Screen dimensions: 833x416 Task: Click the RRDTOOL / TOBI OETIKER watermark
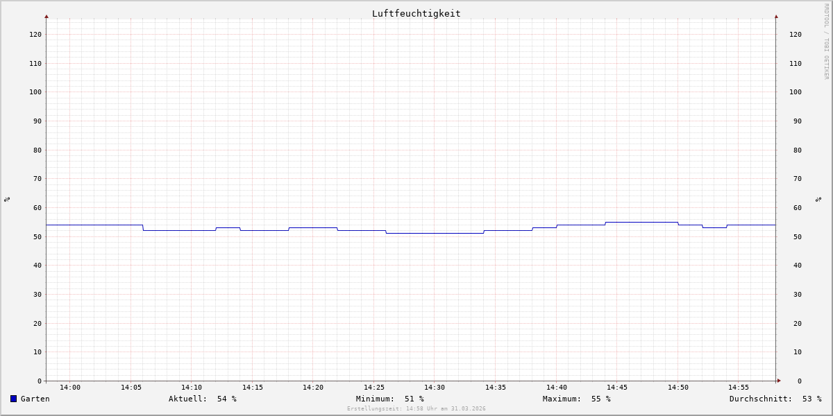826,42
